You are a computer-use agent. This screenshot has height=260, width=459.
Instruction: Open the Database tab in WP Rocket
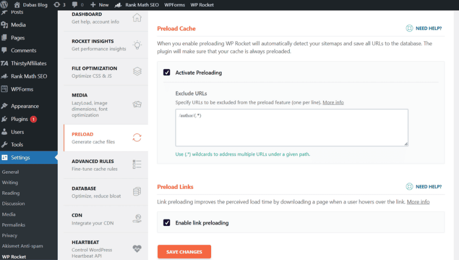(x=106, y=192)
